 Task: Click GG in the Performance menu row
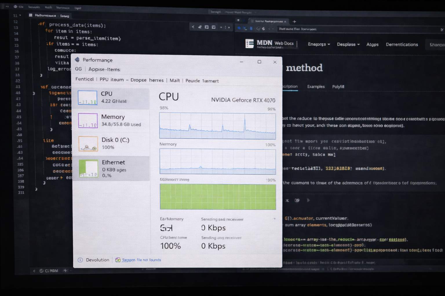(78, 69)
